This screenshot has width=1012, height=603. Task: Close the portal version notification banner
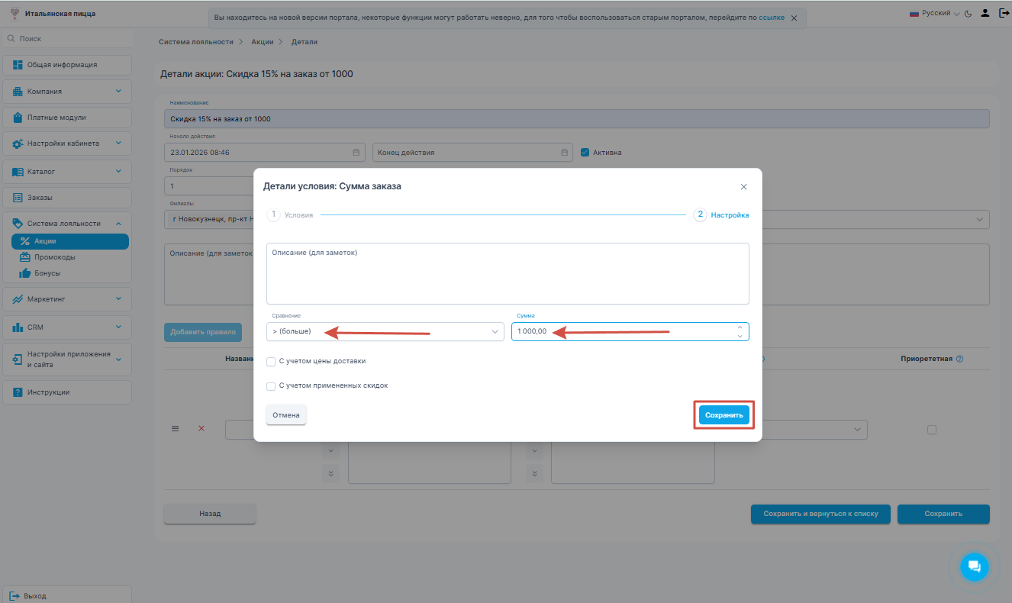[794, 18]
